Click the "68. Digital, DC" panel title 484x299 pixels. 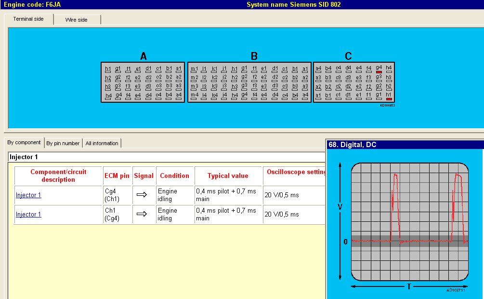[353, 145]
